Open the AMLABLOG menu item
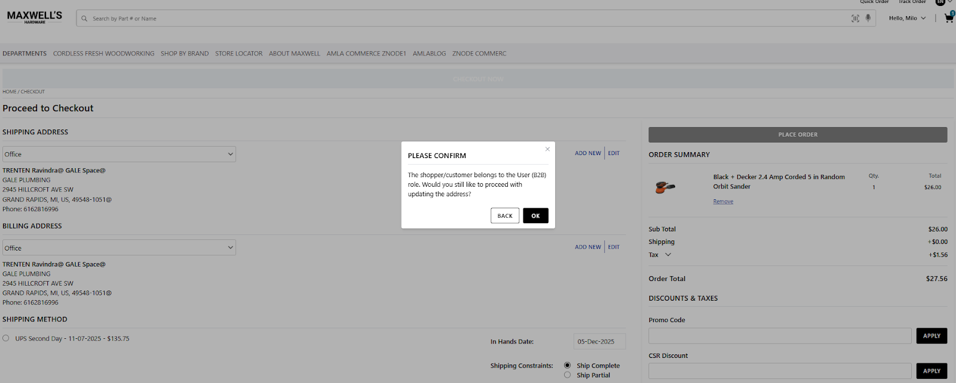This screenshot has height=383, width=956. (429, 54)
